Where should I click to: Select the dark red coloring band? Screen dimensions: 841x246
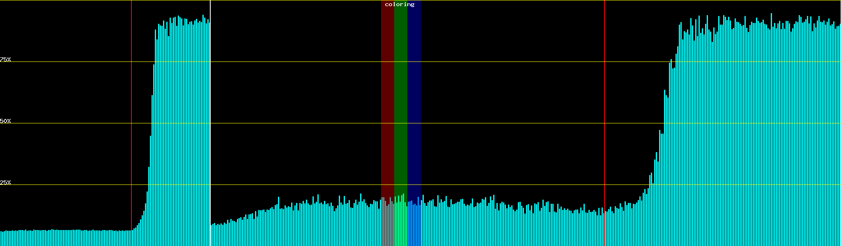[x=387, y=102]
